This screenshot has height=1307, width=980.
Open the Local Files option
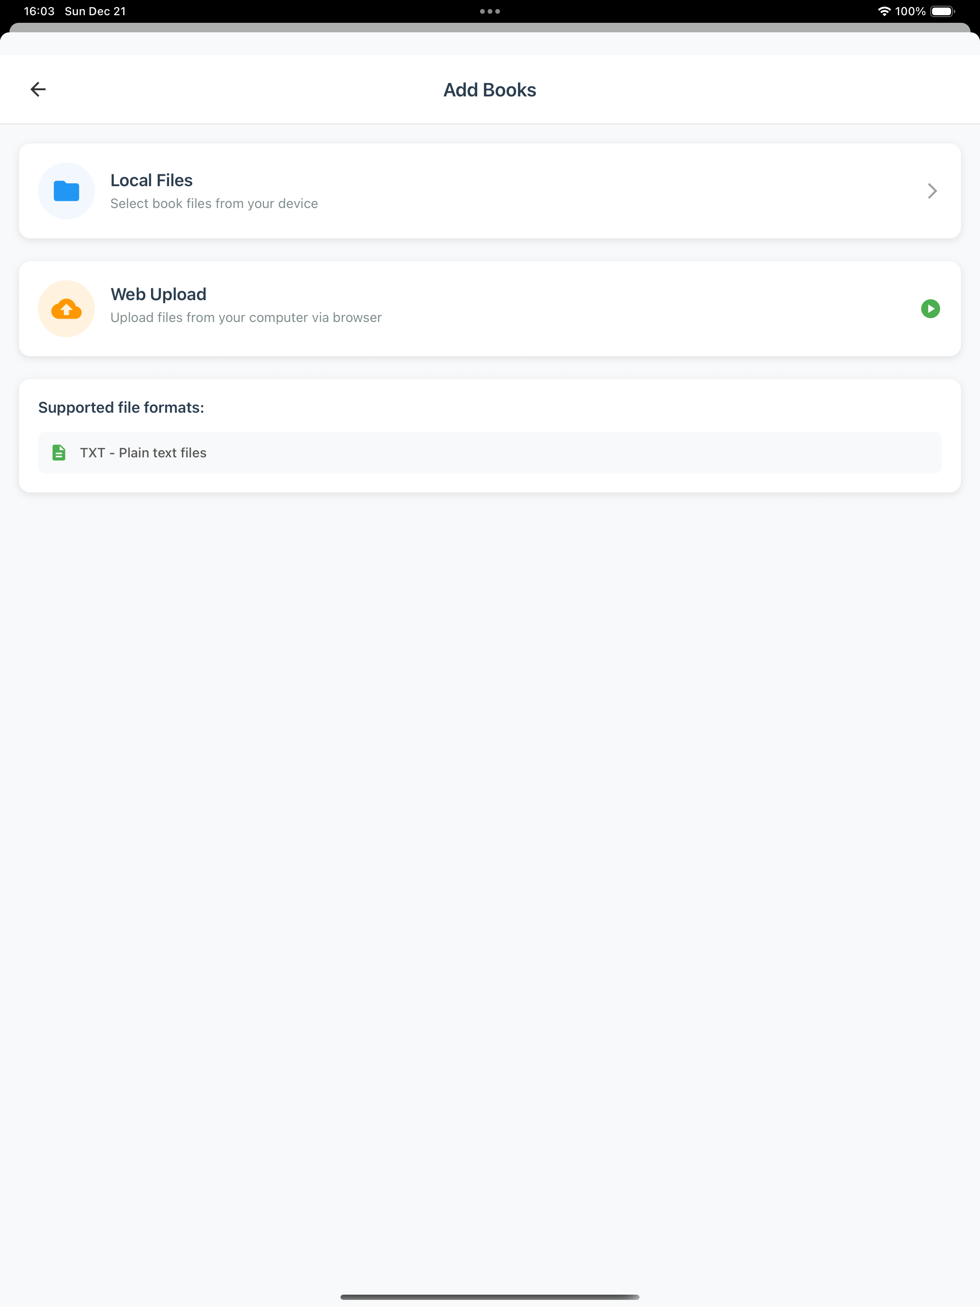490,190
